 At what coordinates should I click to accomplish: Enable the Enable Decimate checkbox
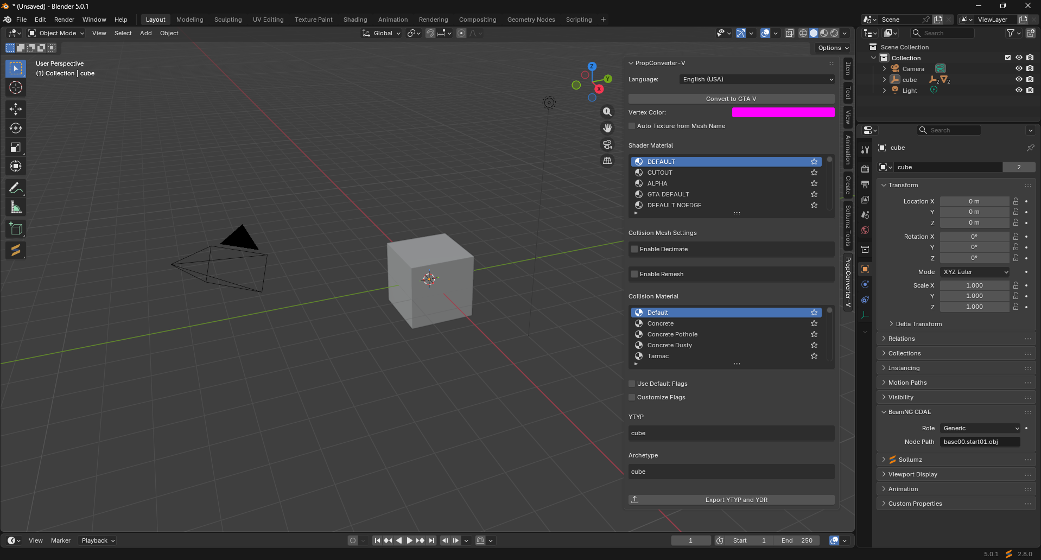[x=634, y=249]
